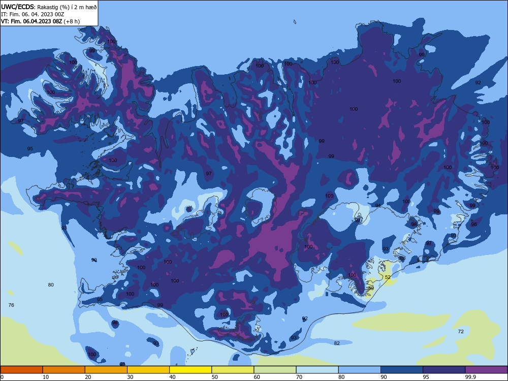
Task: Click the dark indigo 95–99.9 legend swatch
Action: 444,370
